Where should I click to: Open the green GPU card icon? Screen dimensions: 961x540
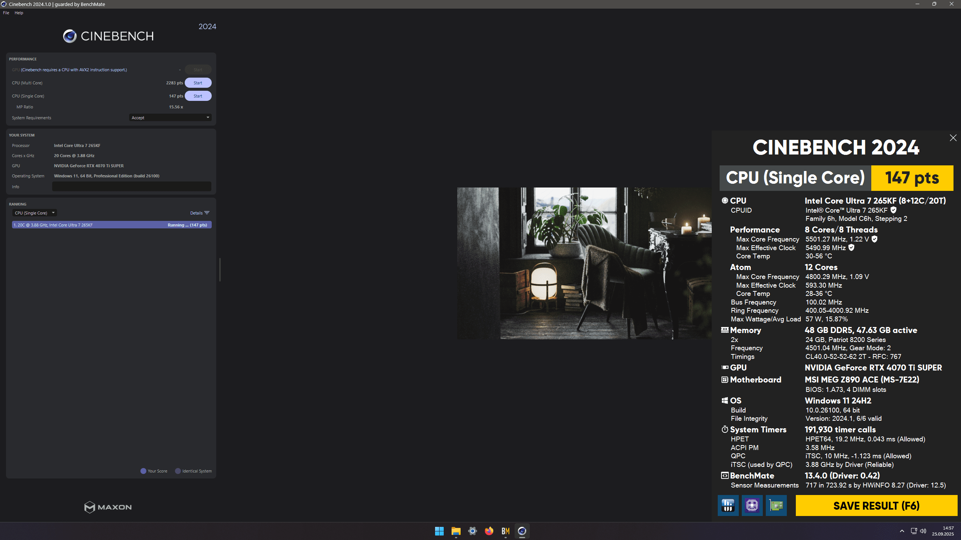click(x=776, y=505)
